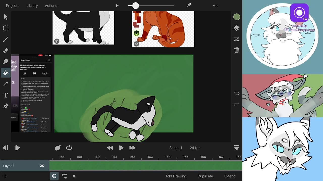The width and height of the screenshot is (323, 181).
Task: Click the black-and-white cat reference image
Action: [83, 28]
